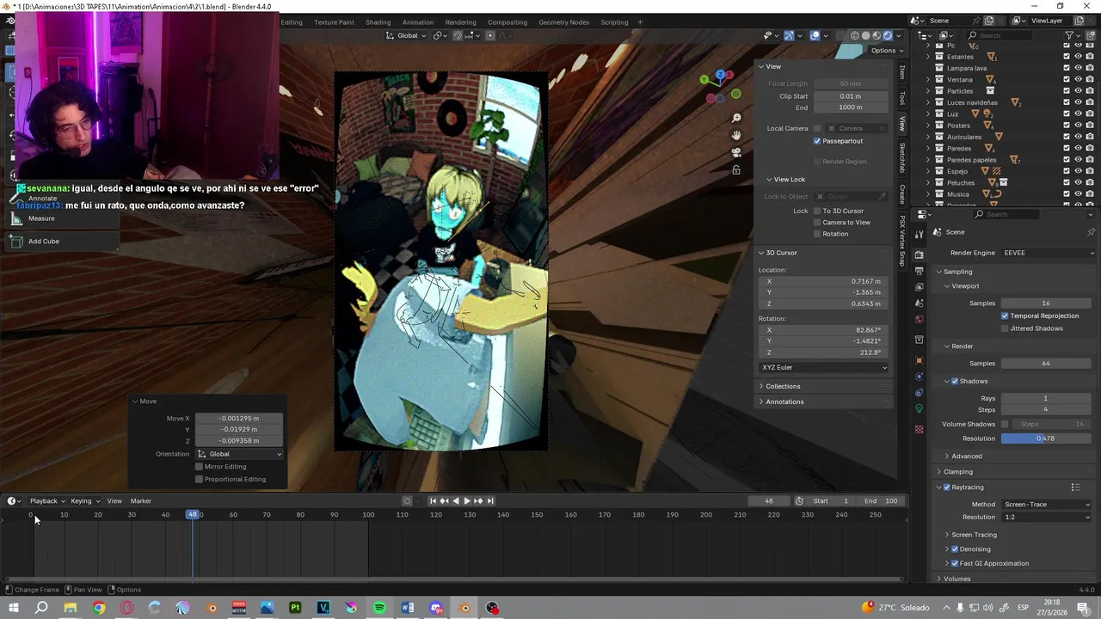This screenshot has width=1101, height=619.
Task: Toggle viewport overlays icon
Action: tap(815, 35)
